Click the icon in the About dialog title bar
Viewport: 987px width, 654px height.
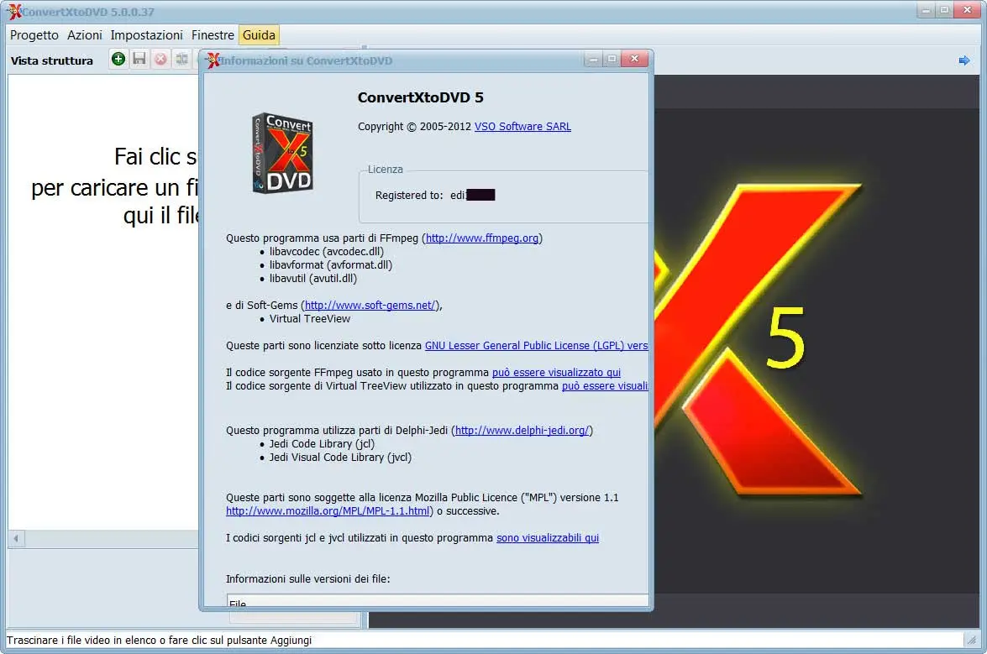[x=213, y=60]
